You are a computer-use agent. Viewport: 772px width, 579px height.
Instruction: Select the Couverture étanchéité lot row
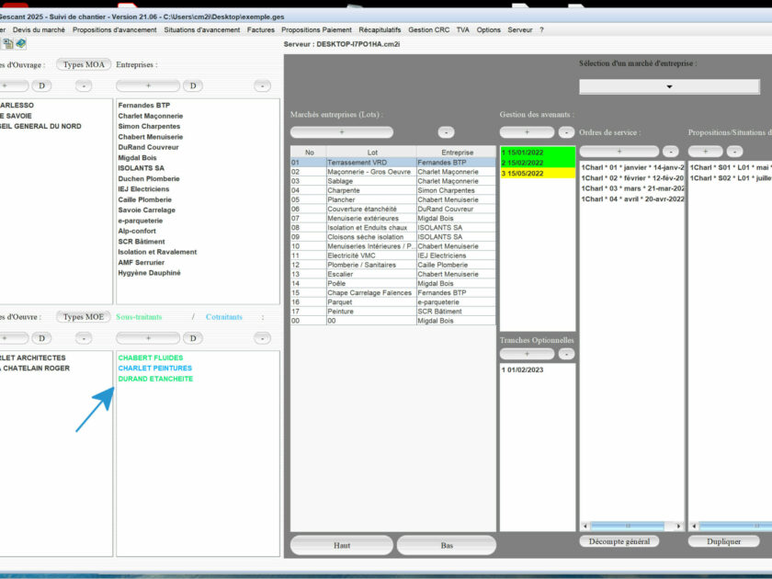click(x=393, y=209)
